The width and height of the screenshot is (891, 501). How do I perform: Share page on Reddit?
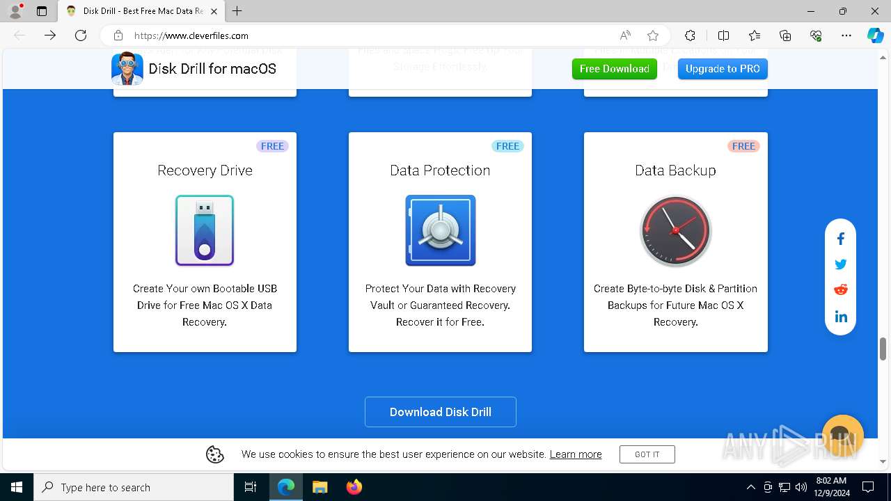coord(840,289)
